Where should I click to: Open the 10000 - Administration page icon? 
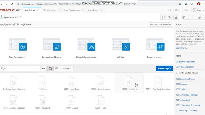tap(100, 81)
